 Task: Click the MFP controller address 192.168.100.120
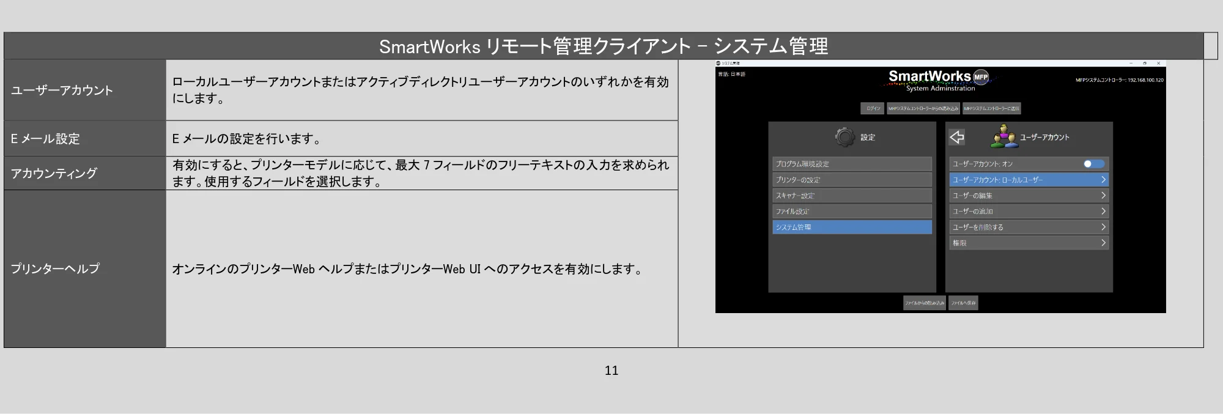[x=1145, y=80]
